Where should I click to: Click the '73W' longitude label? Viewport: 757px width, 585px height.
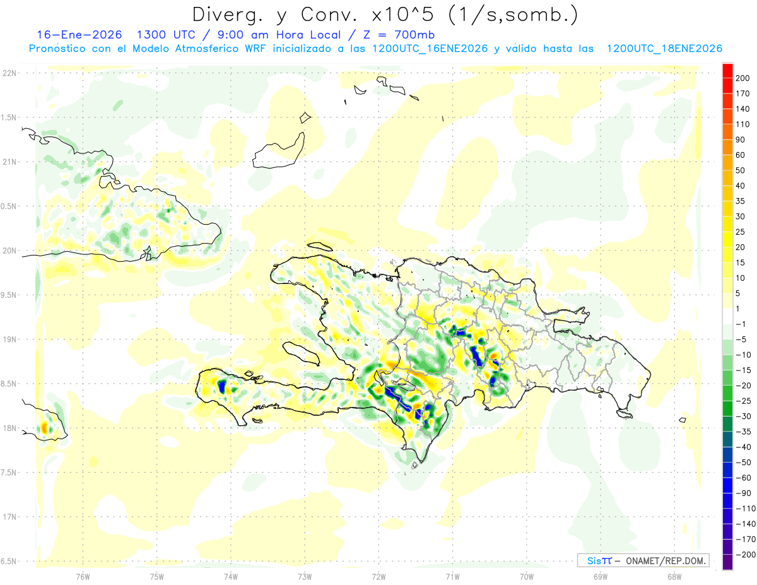click(305, 577)
